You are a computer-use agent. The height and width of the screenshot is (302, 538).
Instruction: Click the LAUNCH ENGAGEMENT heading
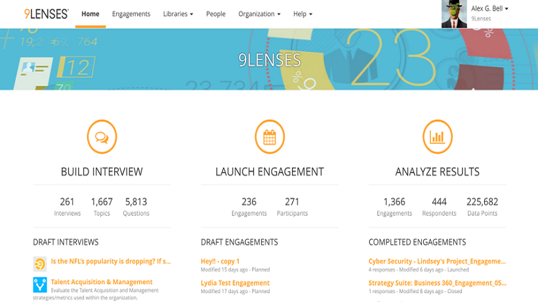coord(270,172)
